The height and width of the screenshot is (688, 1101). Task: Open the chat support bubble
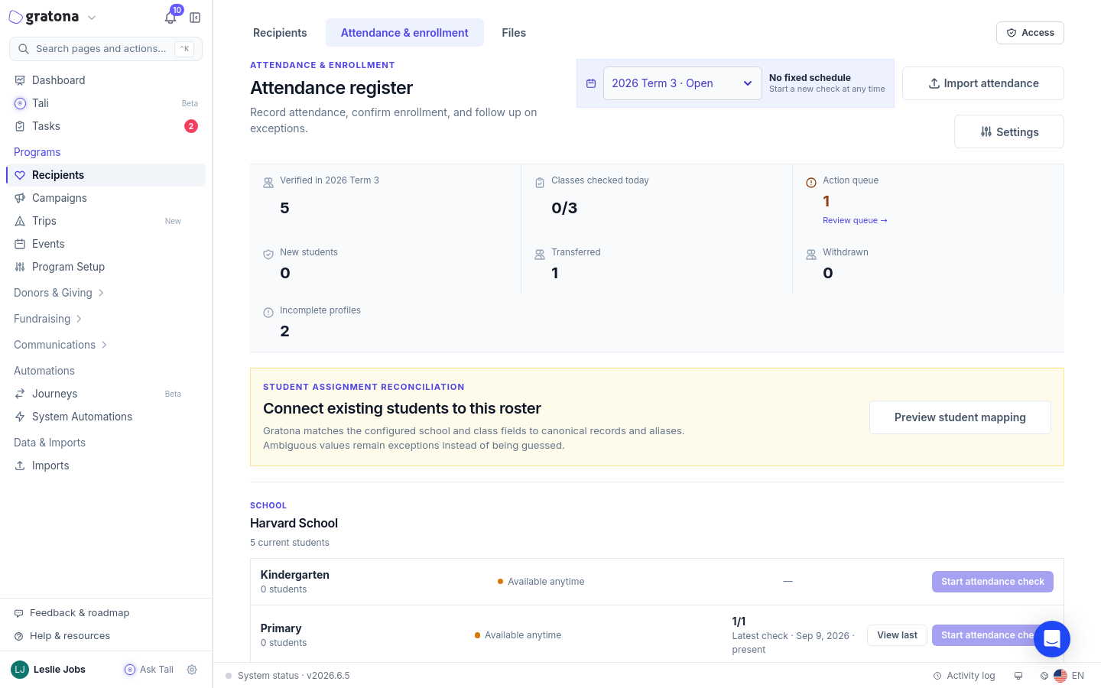coord(1052,639)
